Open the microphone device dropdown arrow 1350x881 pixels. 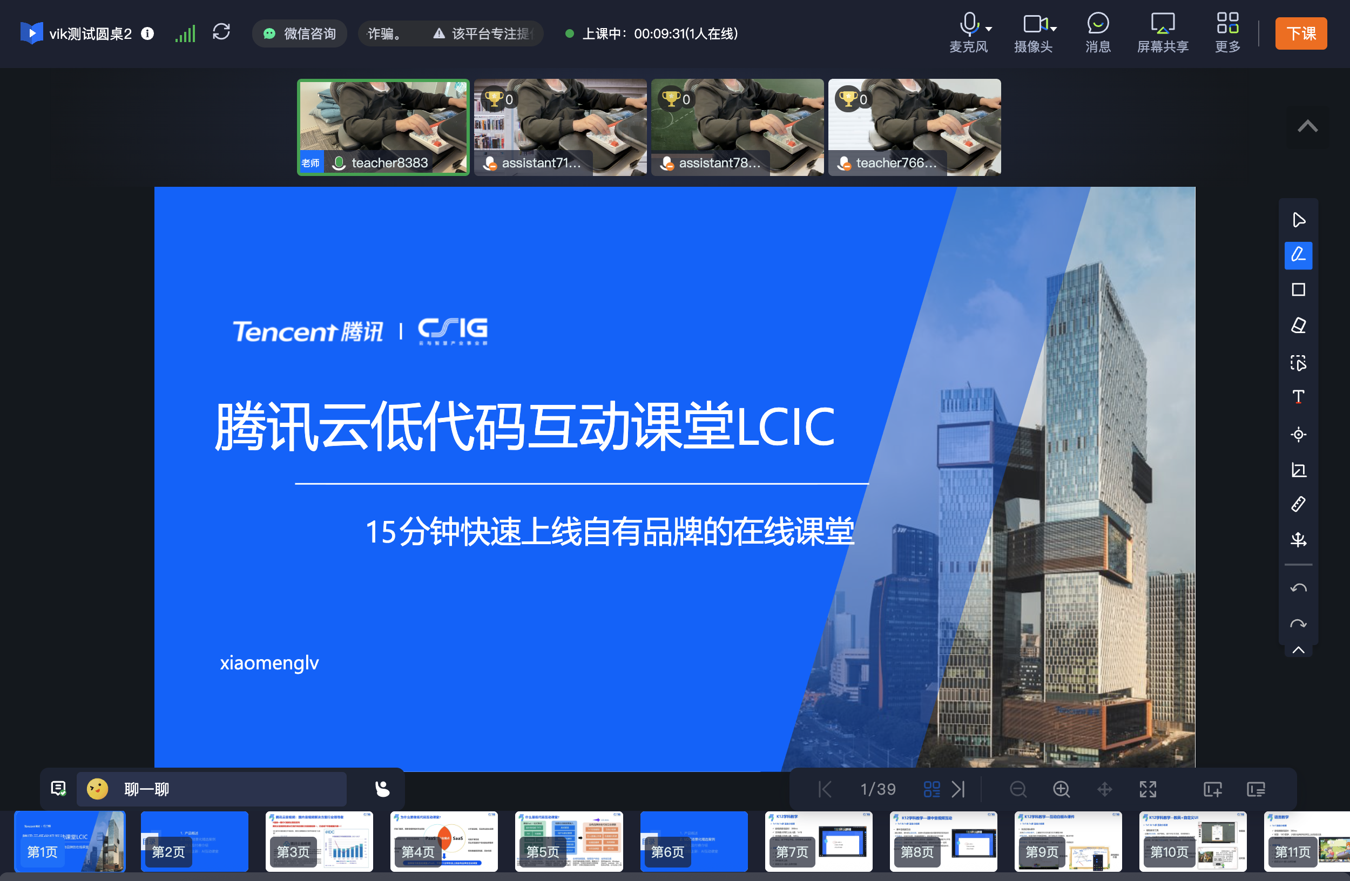(989, 30)
